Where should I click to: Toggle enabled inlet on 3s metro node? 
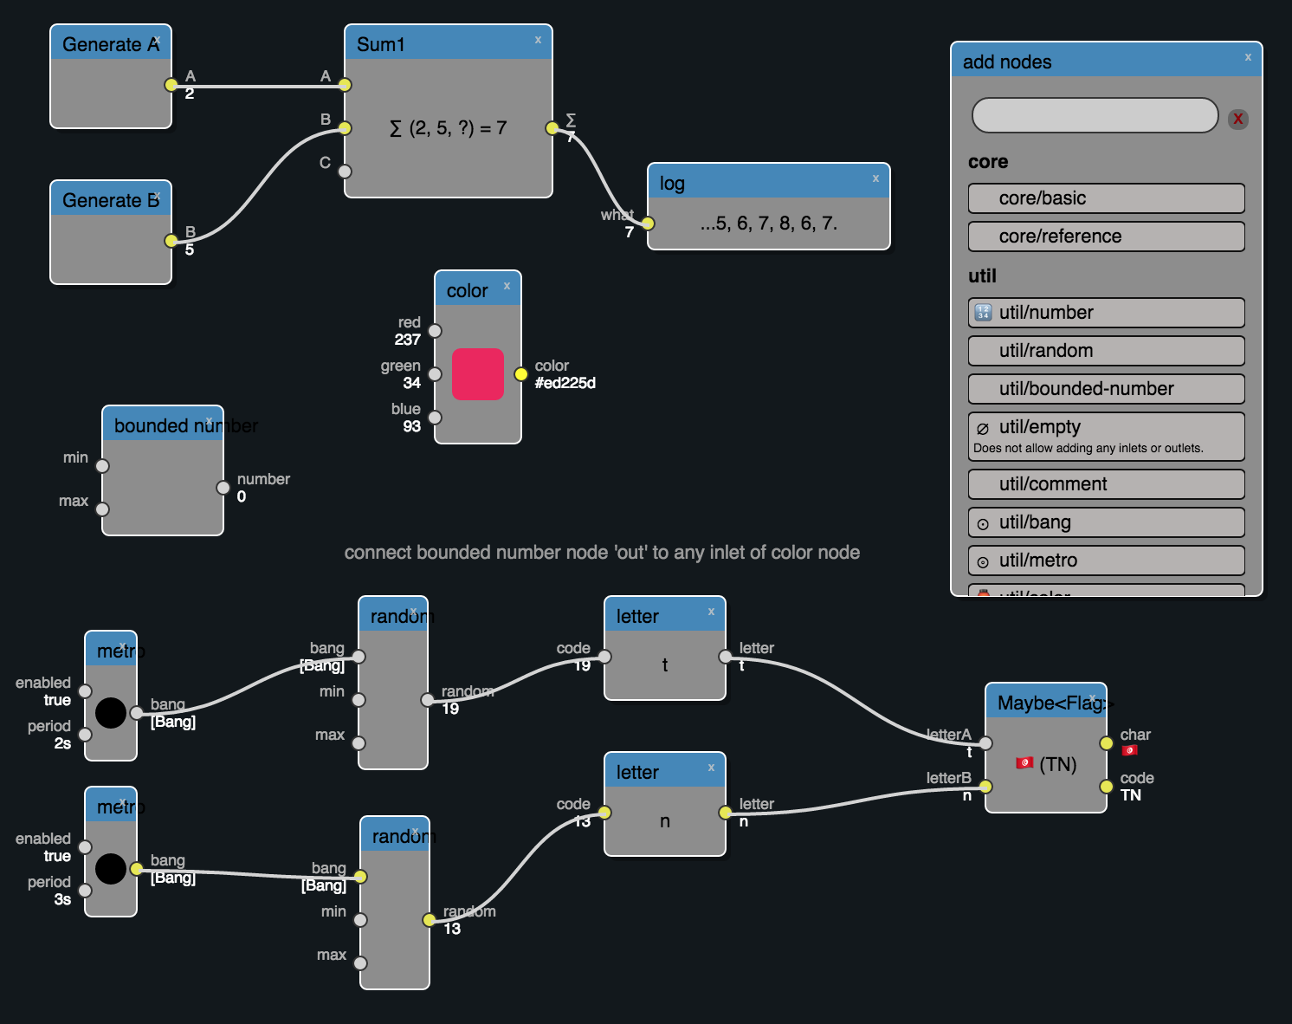coord(85,847)
